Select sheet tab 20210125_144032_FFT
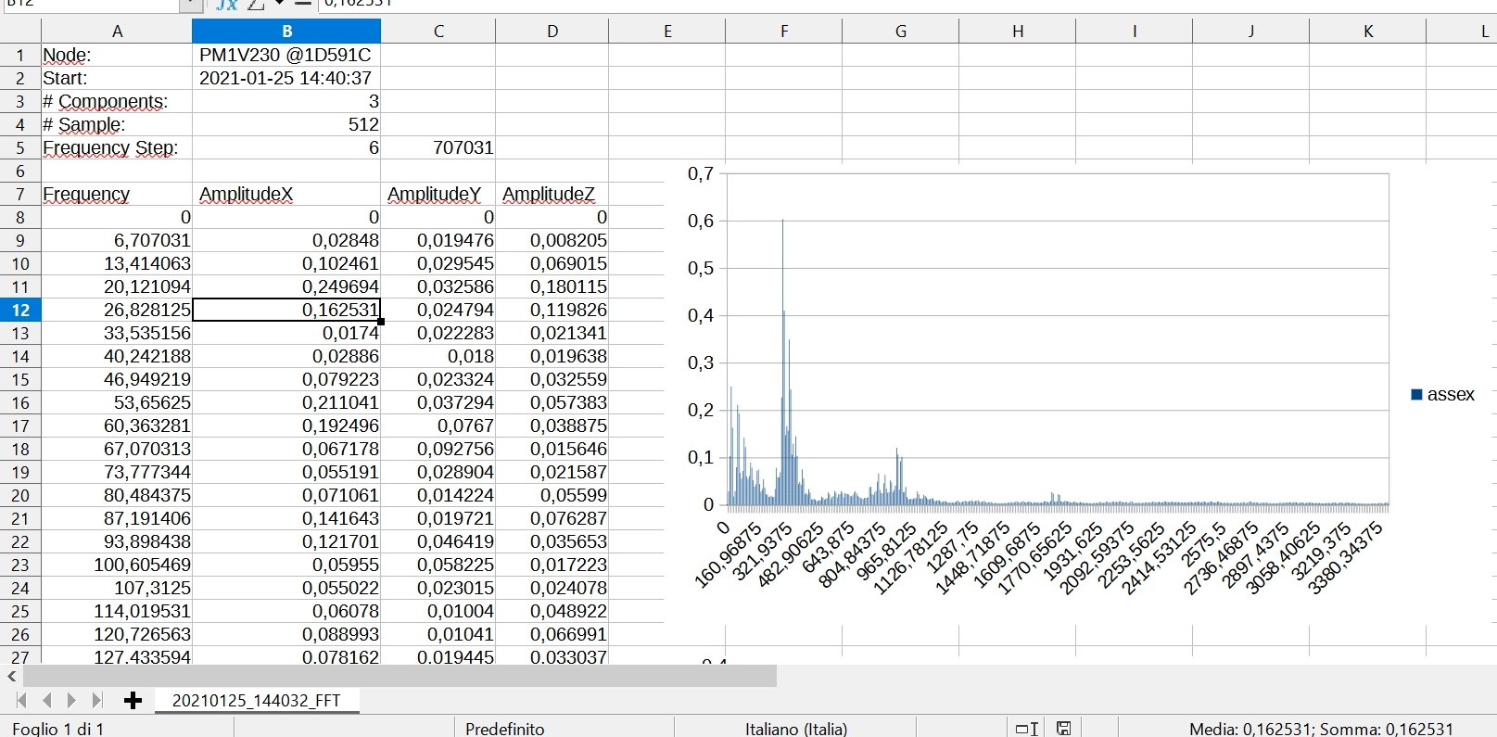 [x=257, y=701]
